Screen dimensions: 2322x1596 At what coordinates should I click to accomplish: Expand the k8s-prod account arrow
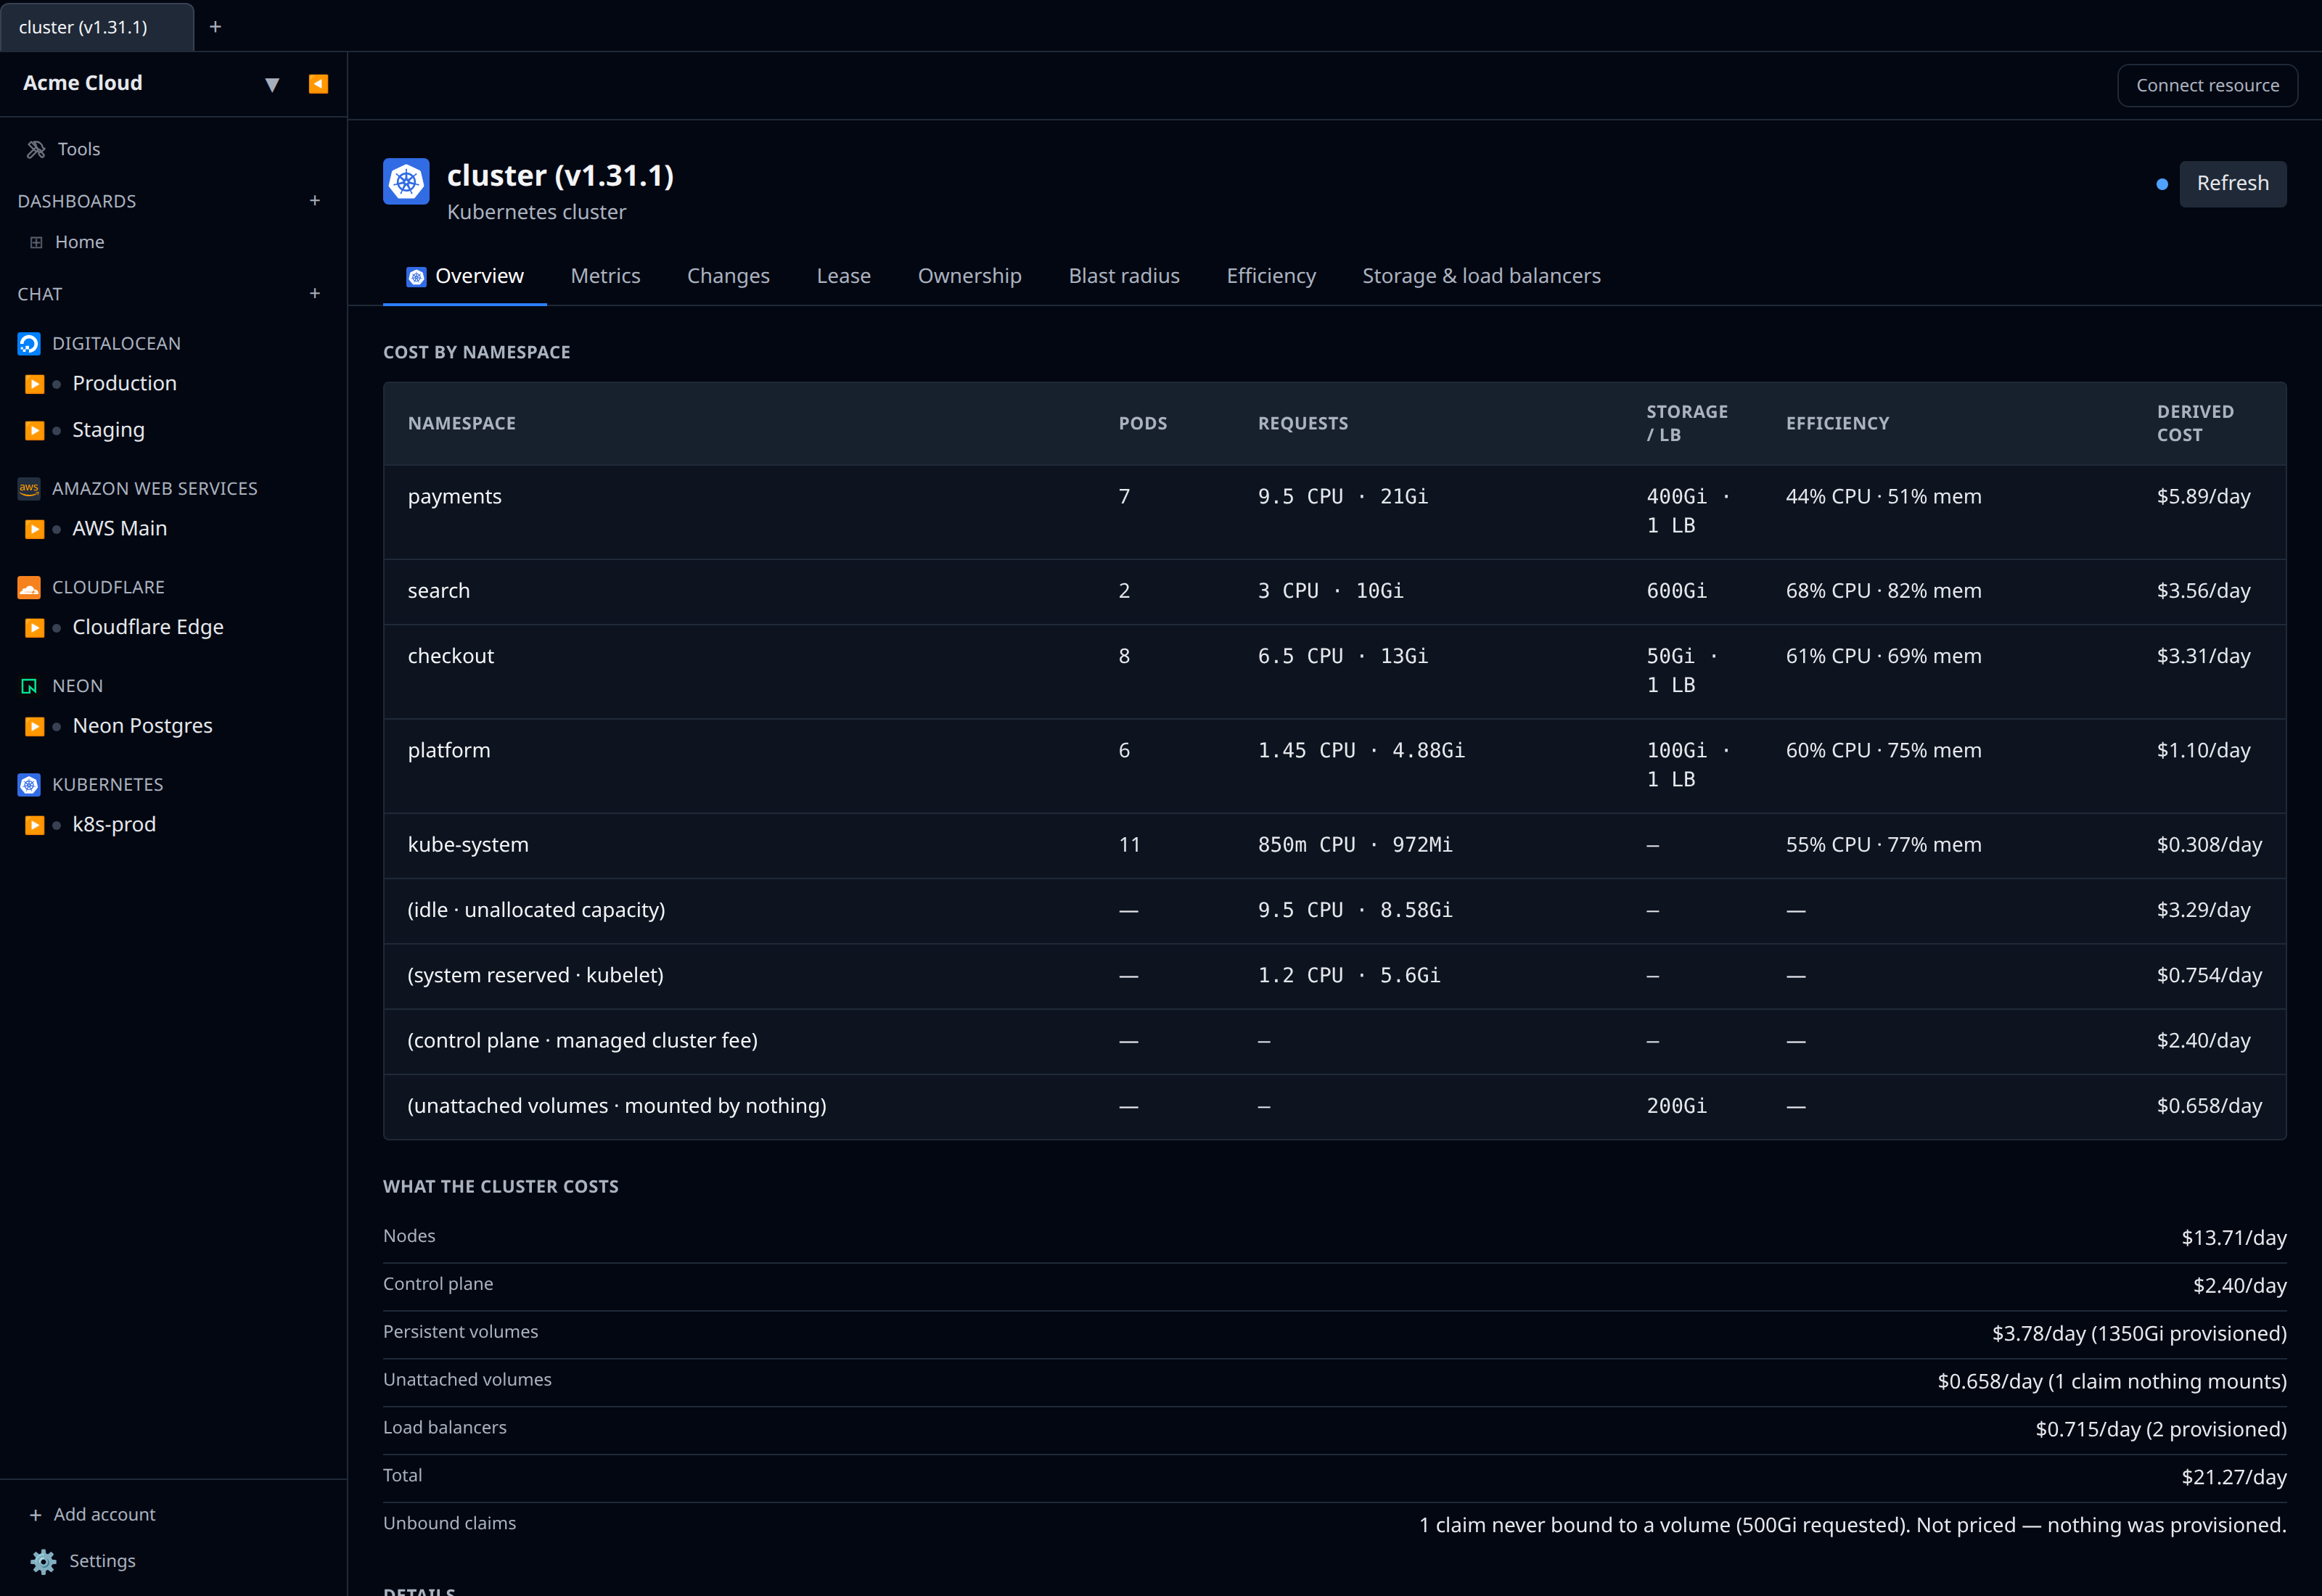tap(35, 825)
